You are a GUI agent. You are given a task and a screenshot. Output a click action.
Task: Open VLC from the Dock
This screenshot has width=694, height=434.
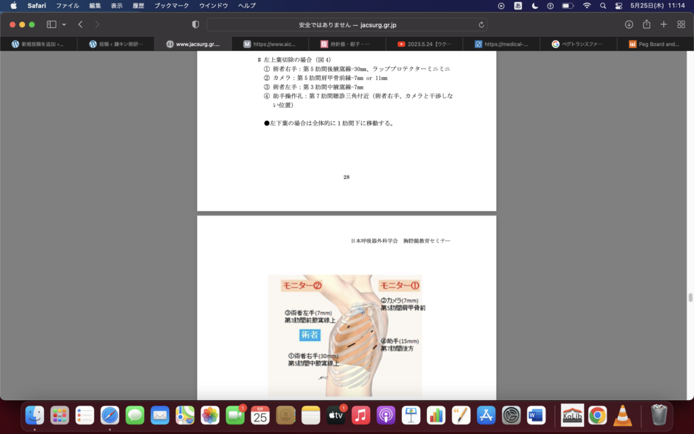click(622, 415)
